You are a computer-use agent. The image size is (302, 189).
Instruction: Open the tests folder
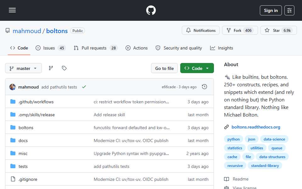(23, 166)
